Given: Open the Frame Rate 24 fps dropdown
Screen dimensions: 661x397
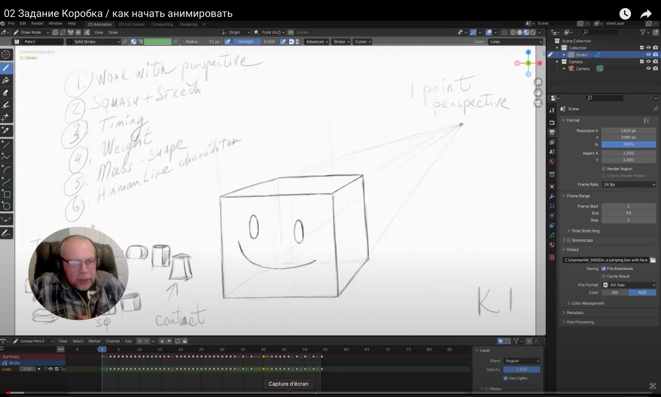Looking at the screenshot, I should [x=628, y=184].
